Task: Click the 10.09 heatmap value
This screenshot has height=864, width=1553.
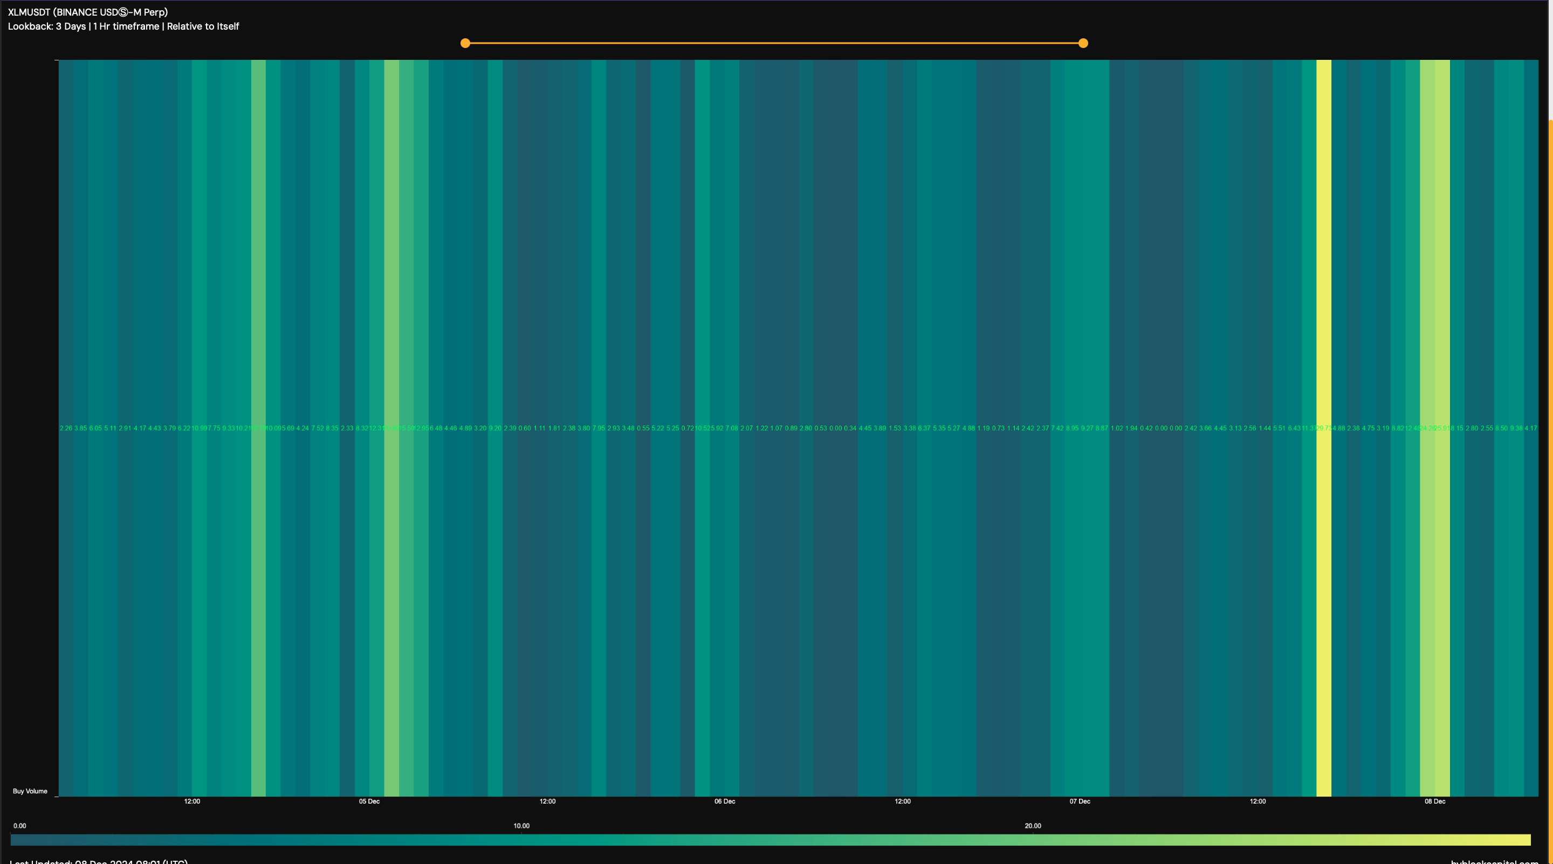Action: [x=273, y=428]
